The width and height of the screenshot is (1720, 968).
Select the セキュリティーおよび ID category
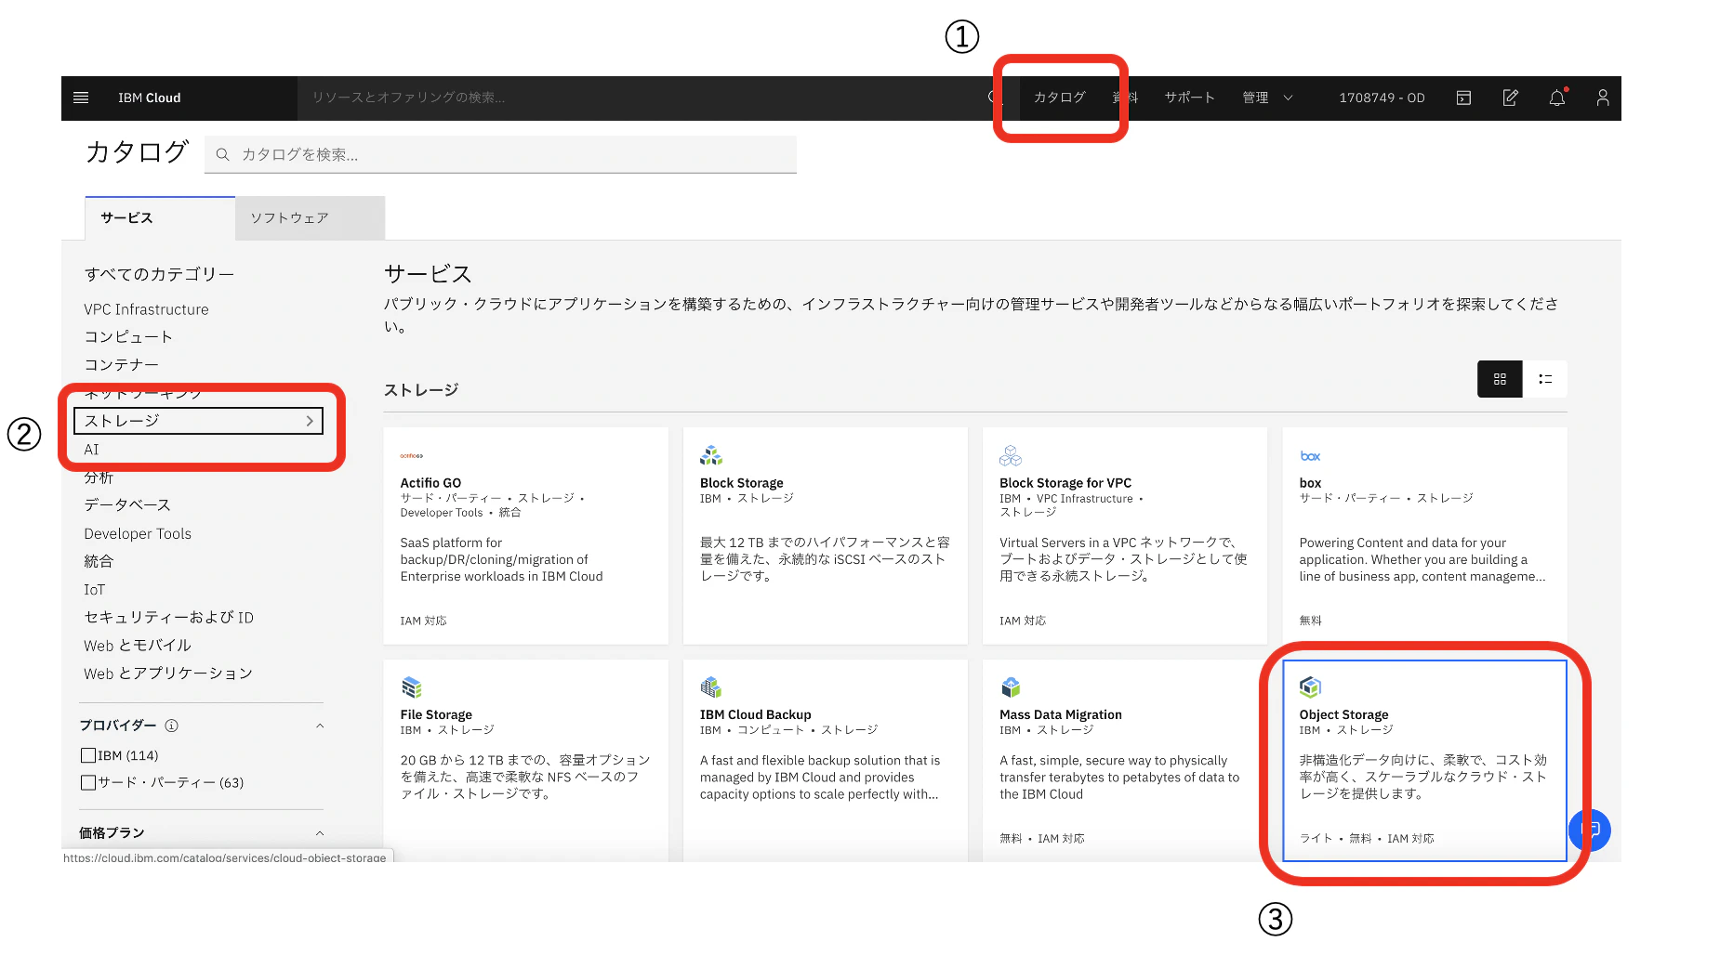168,617
